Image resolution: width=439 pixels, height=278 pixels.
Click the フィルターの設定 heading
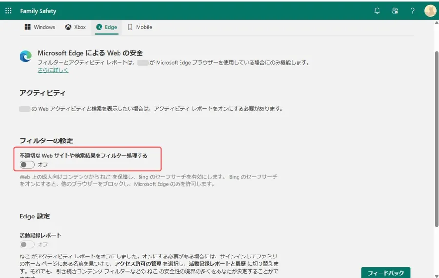(46, 141)
